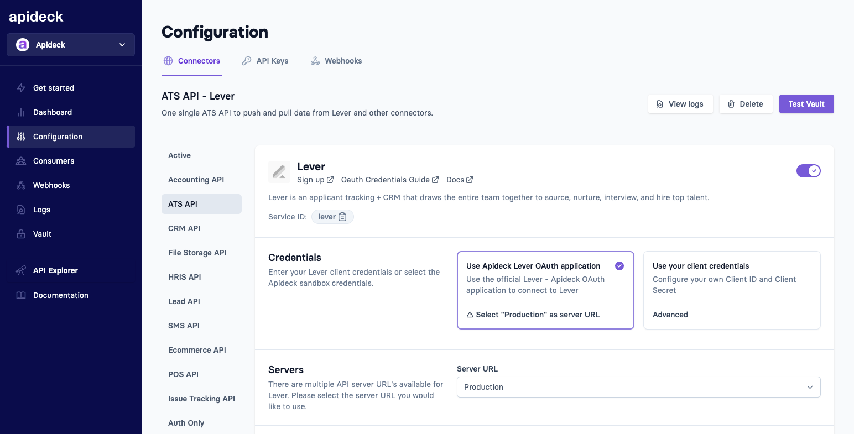Viewport: 854px width, 434px height.
Task: Switch to the API Keys tab
Action: coord(265,61)
